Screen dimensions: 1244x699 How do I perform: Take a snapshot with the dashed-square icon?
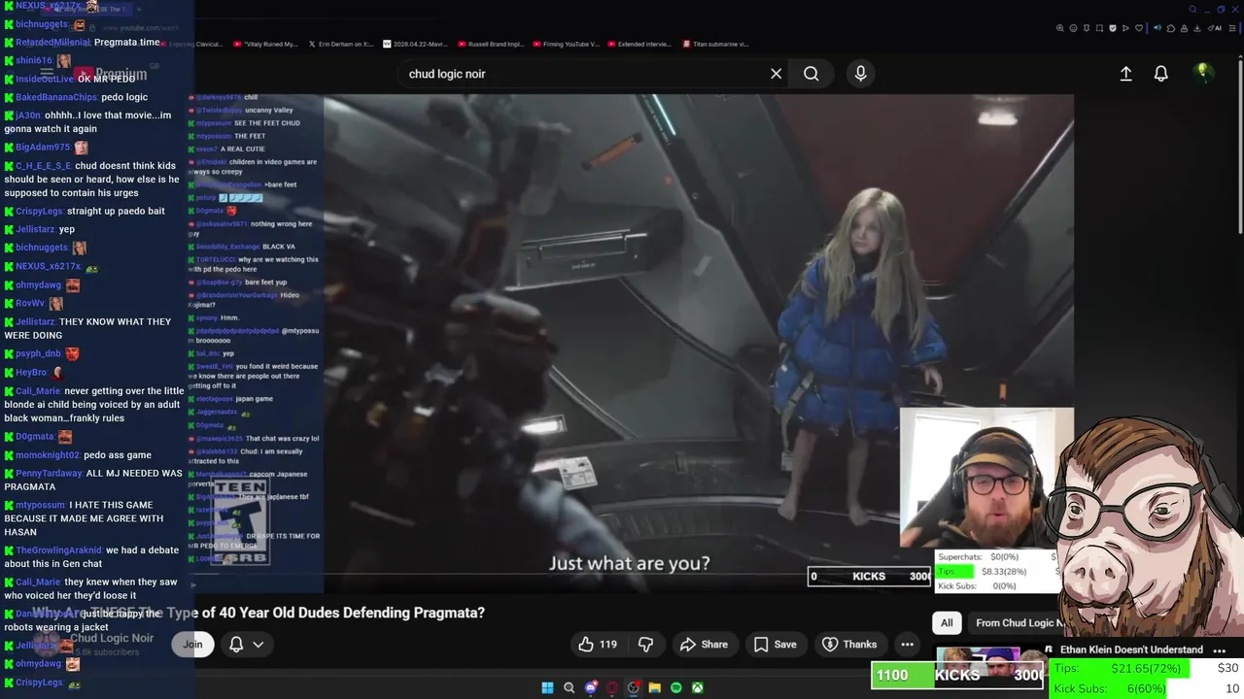(1099, 28)
